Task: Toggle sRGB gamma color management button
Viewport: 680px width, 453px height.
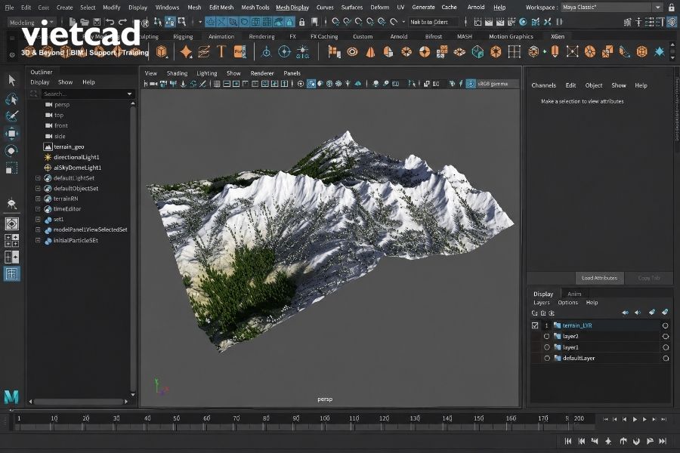Action: (x=471, y=84)
